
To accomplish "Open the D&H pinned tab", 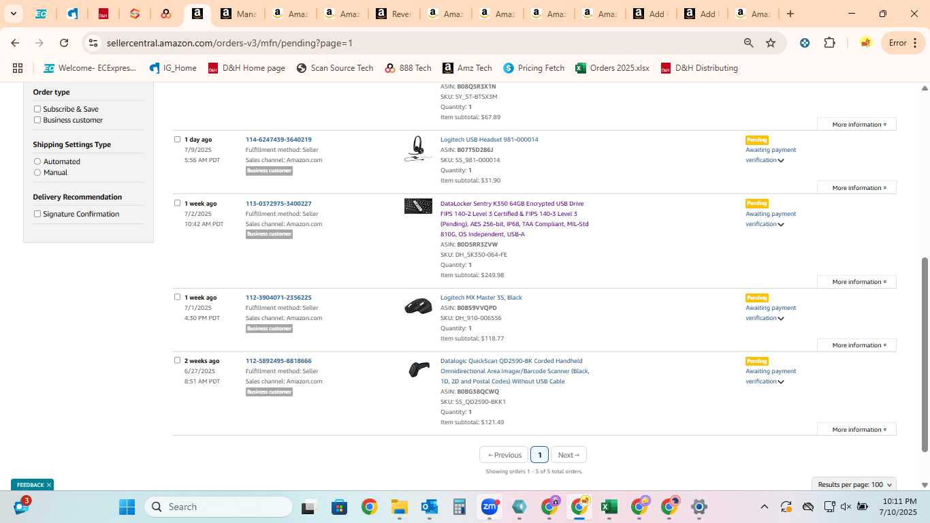I will tap(103, 14).
